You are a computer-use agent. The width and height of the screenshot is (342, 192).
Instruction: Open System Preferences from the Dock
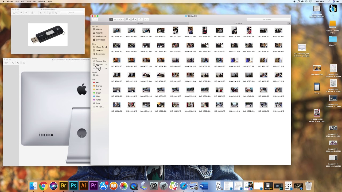[154, 186]
